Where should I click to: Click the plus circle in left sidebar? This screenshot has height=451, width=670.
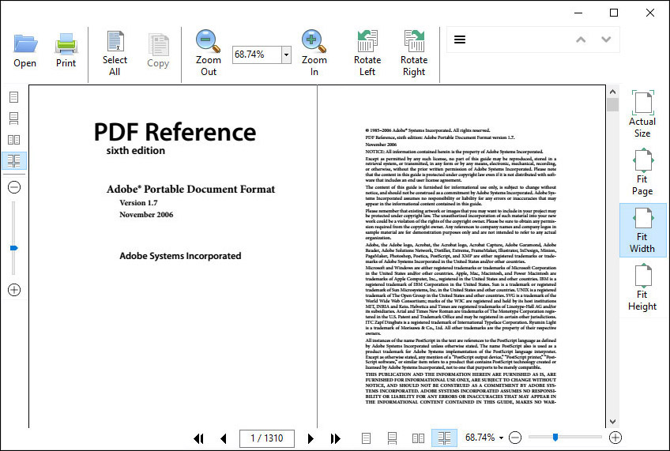(14, 290)
